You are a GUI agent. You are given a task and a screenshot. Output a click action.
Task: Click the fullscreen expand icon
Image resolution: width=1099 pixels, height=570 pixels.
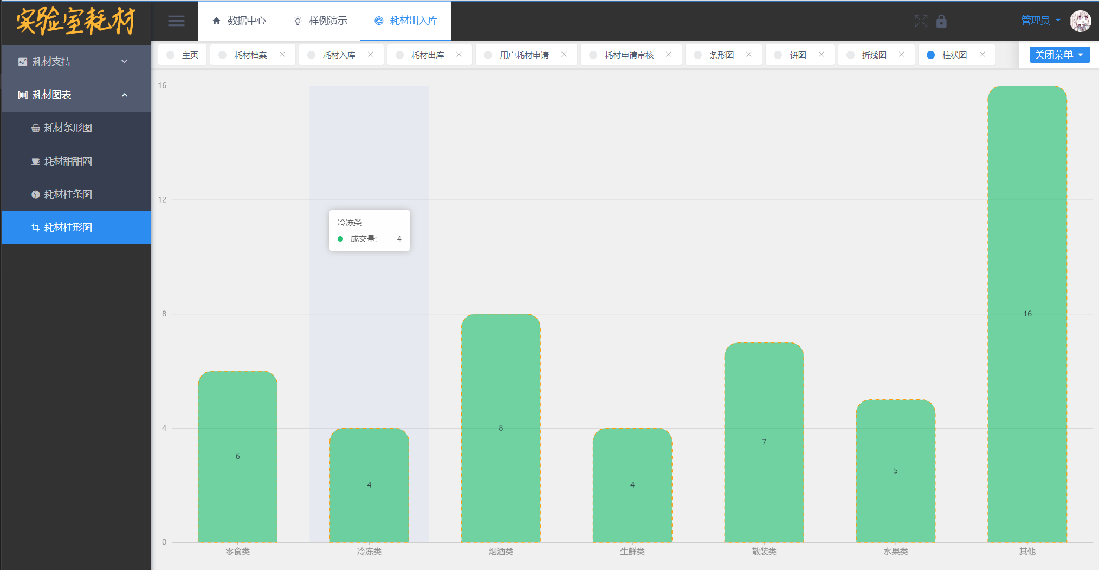921,21
